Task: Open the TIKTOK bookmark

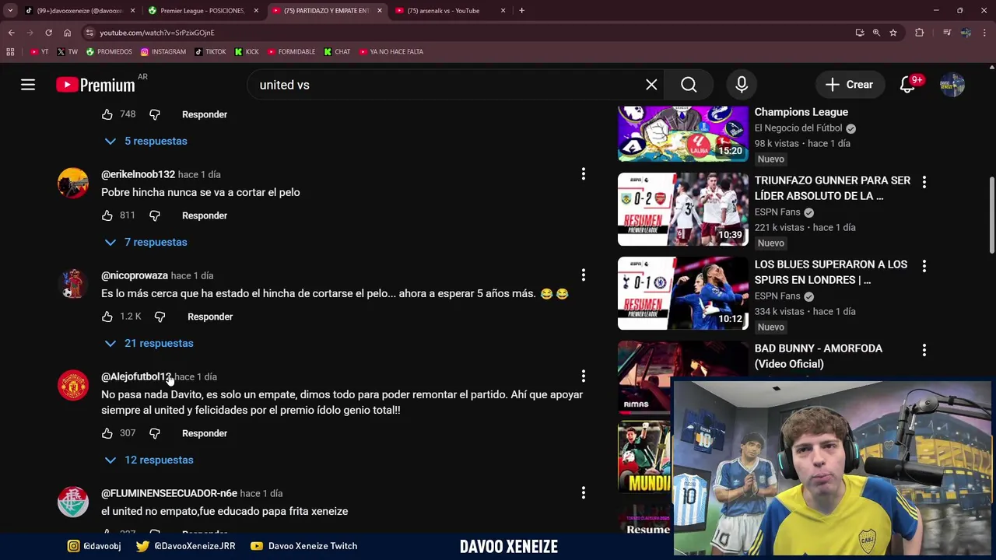Action: click(x=210, y=52)
